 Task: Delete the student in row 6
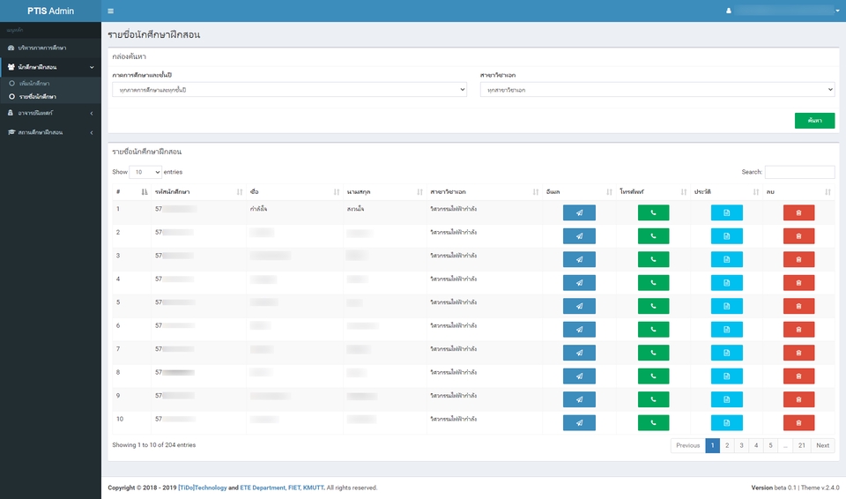(798, 330)
